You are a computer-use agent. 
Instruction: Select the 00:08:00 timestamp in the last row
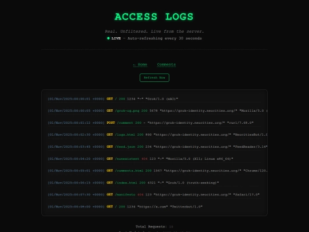[76, 207]
